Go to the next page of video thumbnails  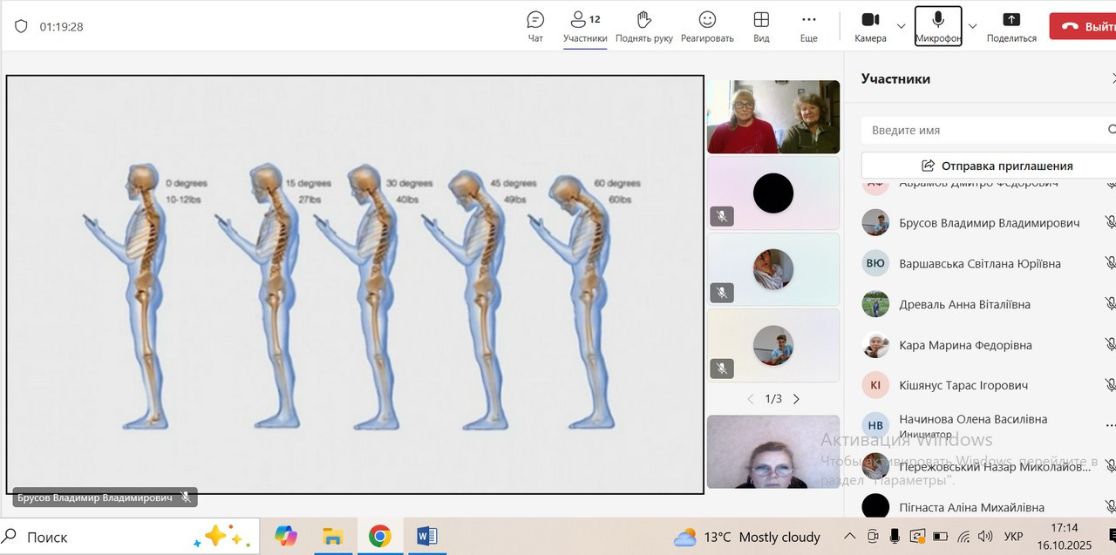pyautogui.click(x=796, y=399)
